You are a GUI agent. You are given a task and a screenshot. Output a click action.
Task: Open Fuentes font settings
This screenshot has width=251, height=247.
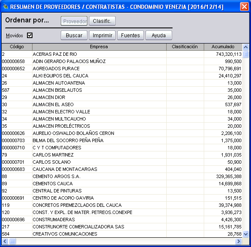[130, 35]
